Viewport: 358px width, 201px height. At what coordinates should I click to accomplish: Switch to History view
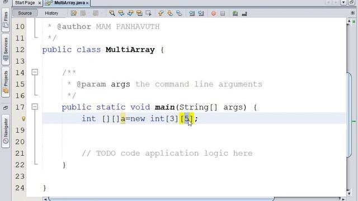tap(51, 13)
